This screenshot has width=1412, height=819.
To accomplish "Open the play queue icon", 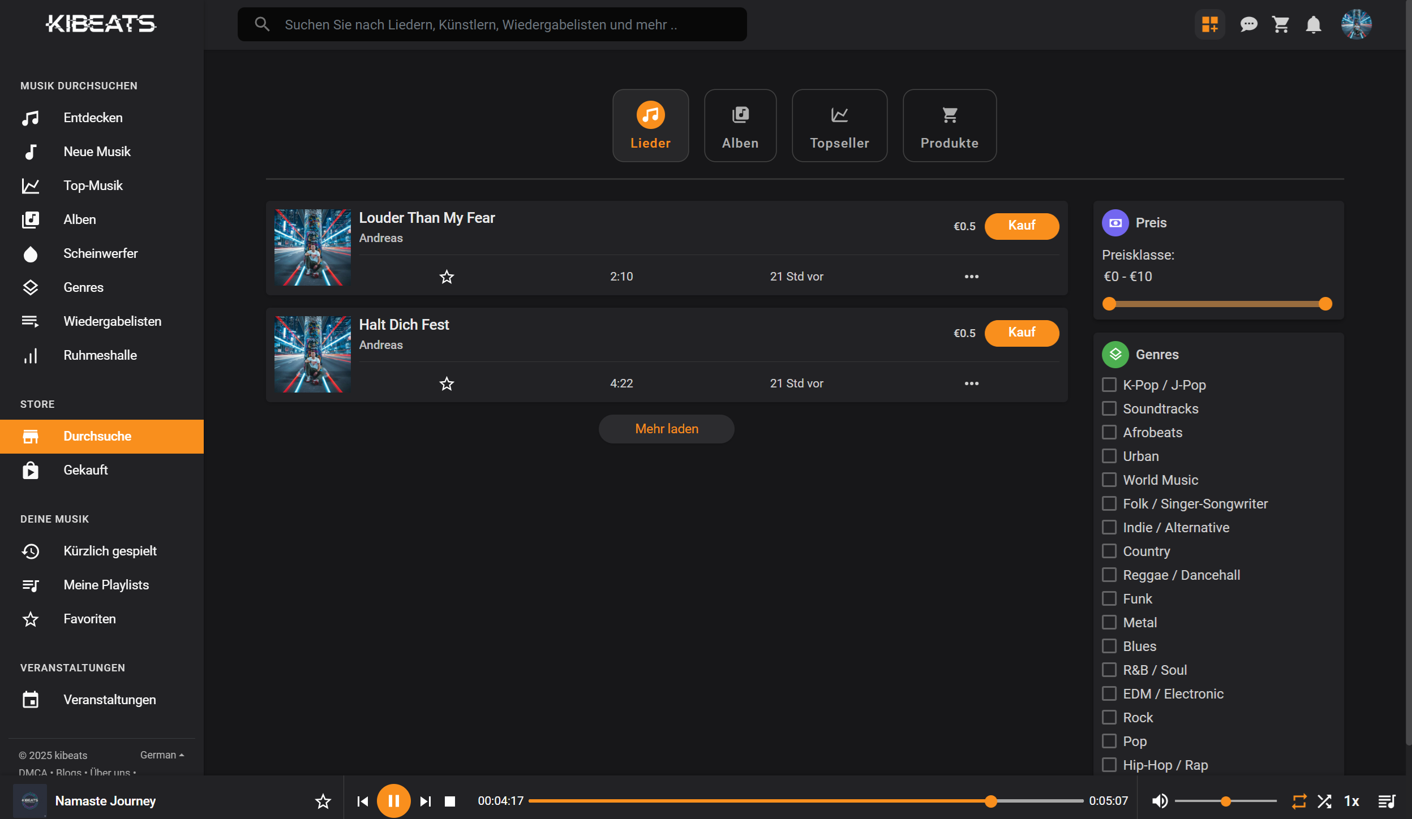I will [1387, 801].
